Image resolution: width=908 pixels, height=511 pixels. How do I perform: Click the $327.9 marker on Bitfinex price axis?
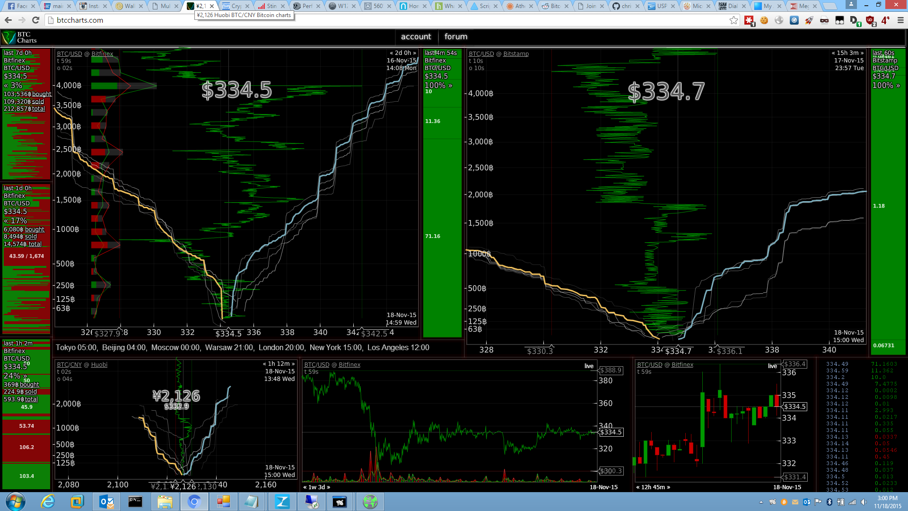pos(107,334)
